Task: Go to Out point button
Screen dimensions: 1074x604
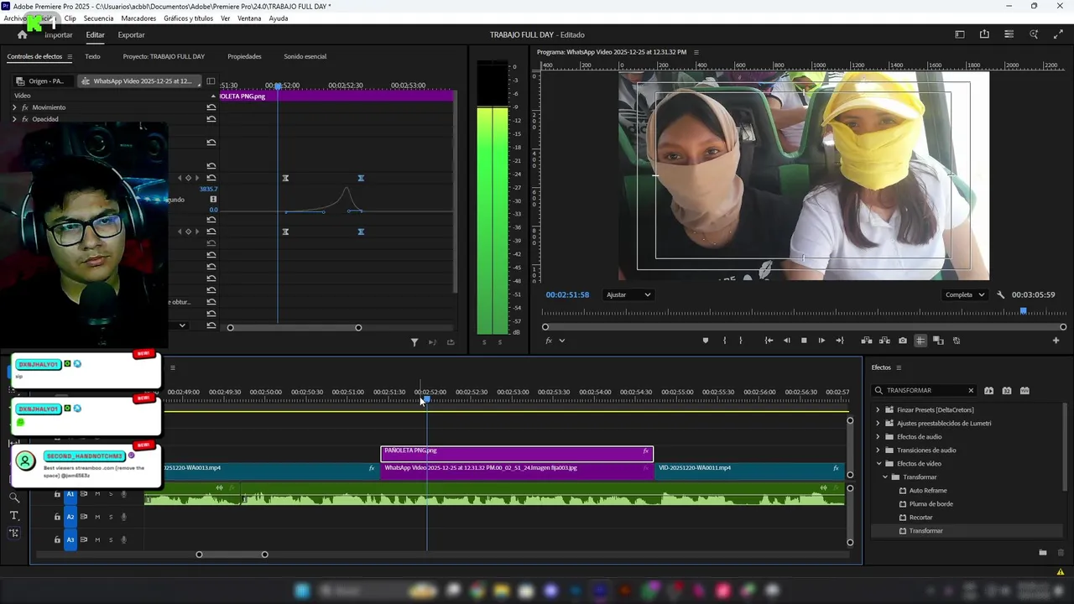Action: pos(839,341)
